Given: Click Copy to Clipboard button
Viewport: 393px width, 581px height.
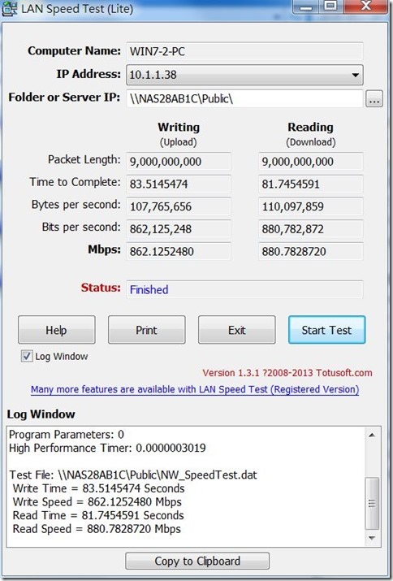Looking at the screenshot, I should click(x=197, y=561).
